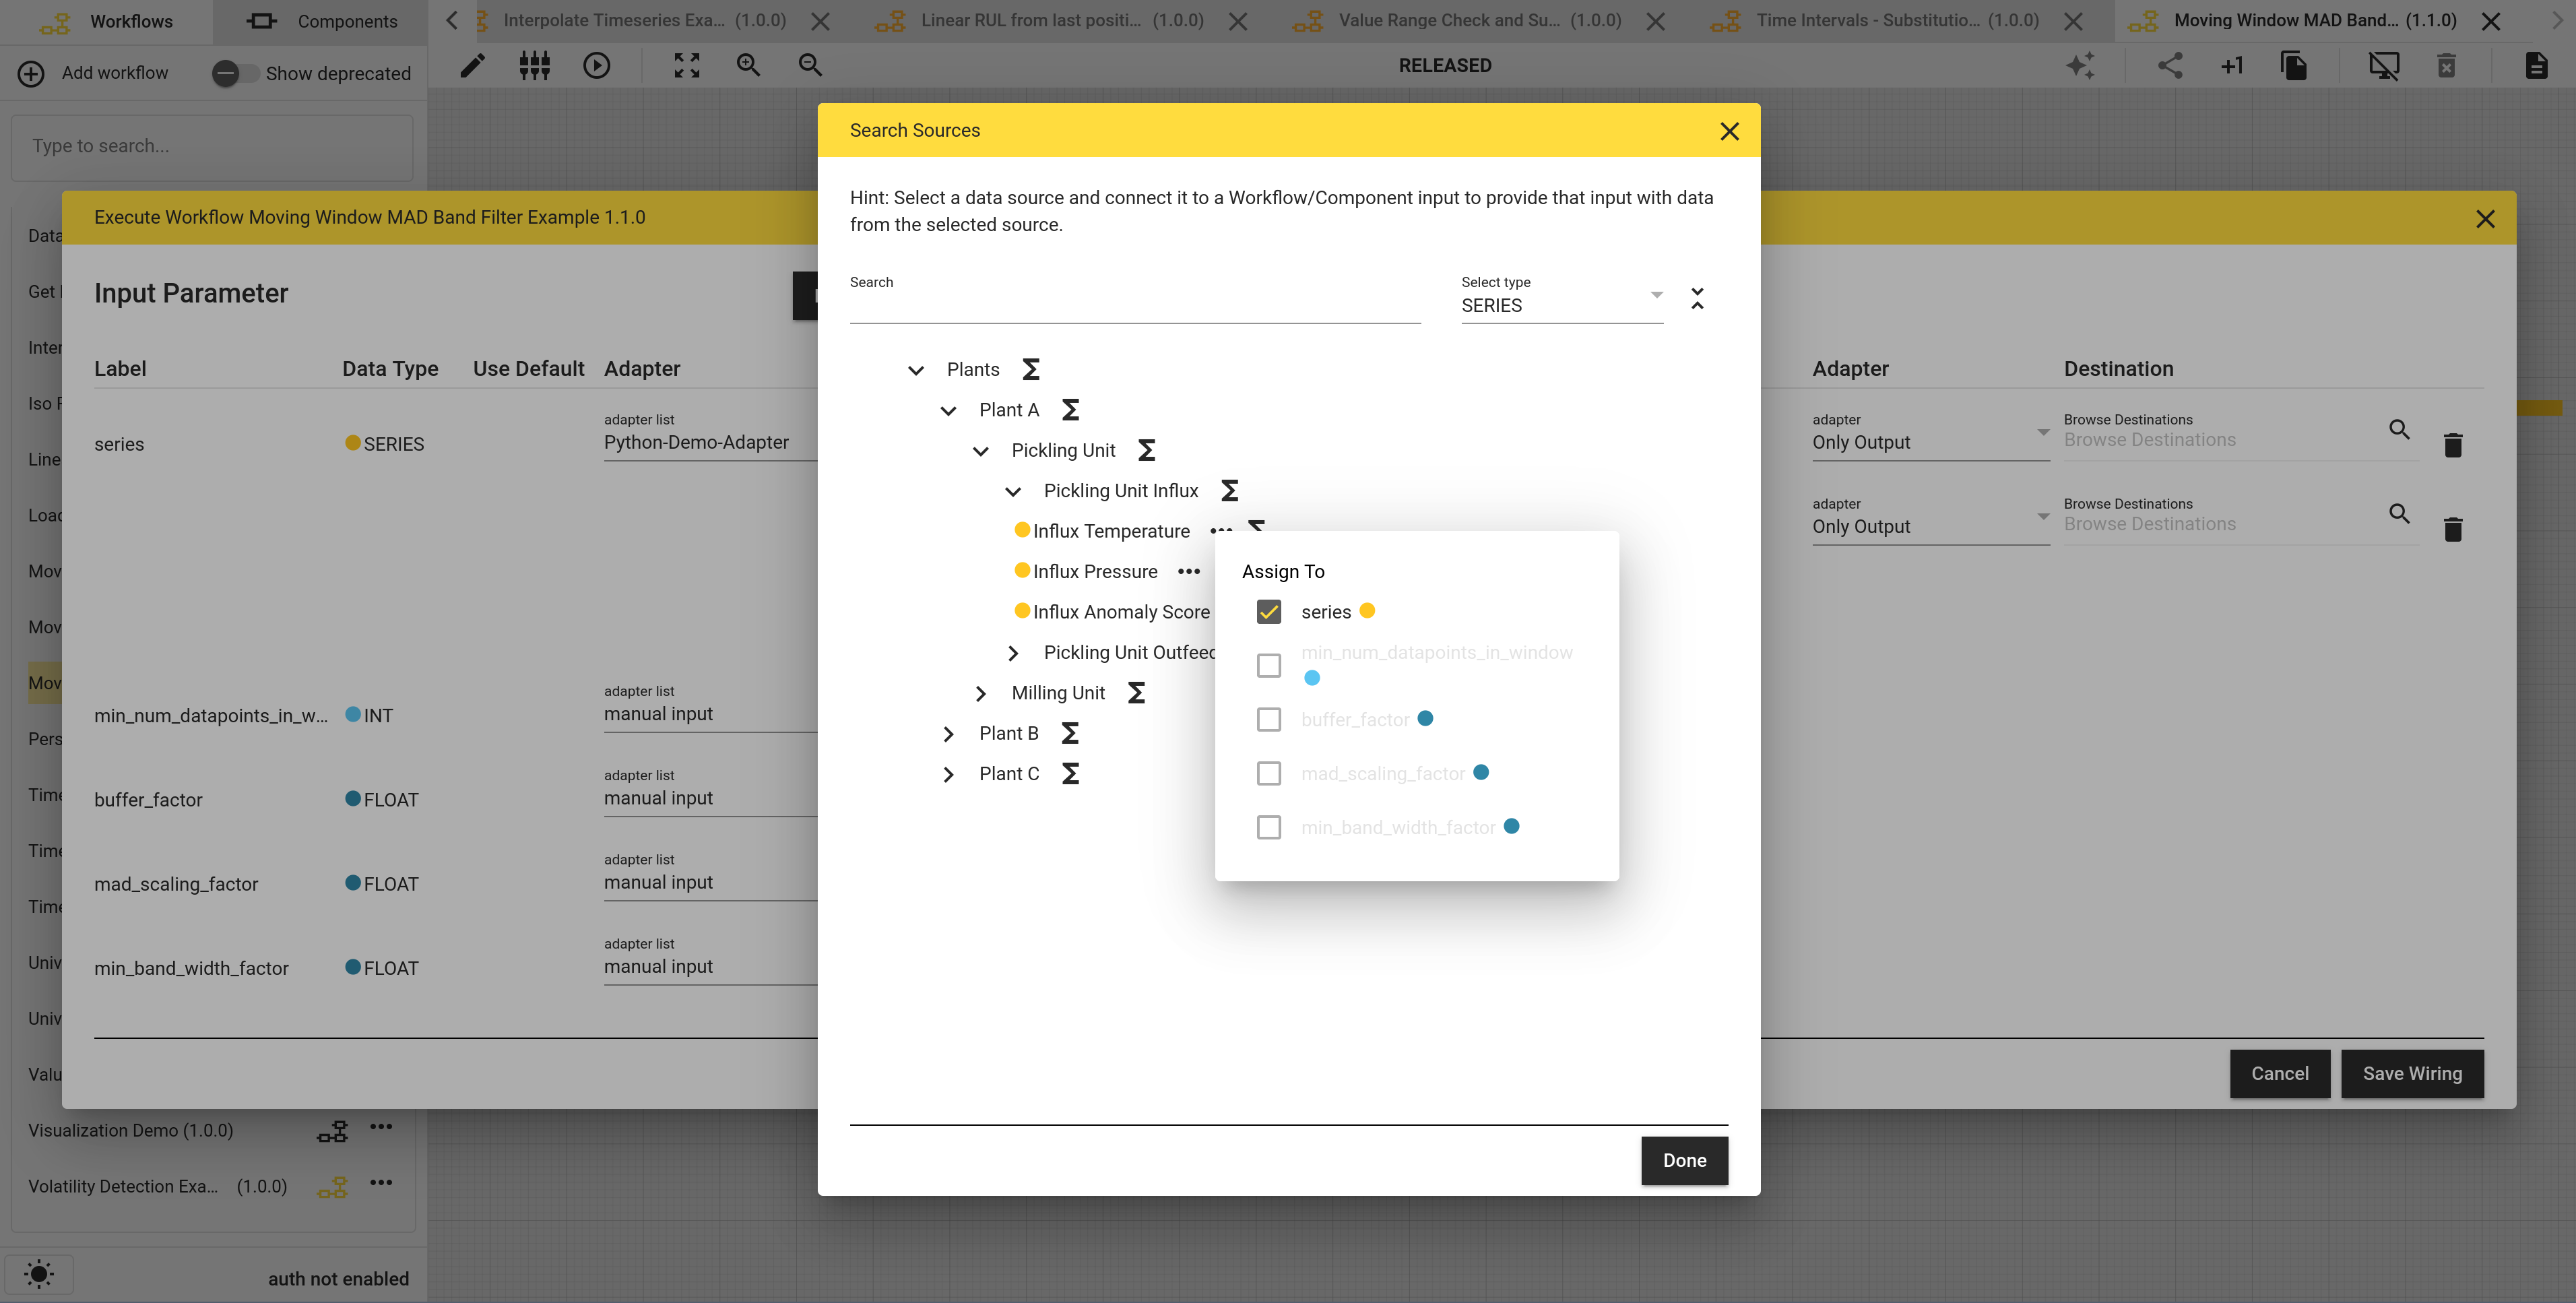This screenshot has width=2576, height=1303.
Task: Close the Search Sources dialog
Action: pos(1729,131)
